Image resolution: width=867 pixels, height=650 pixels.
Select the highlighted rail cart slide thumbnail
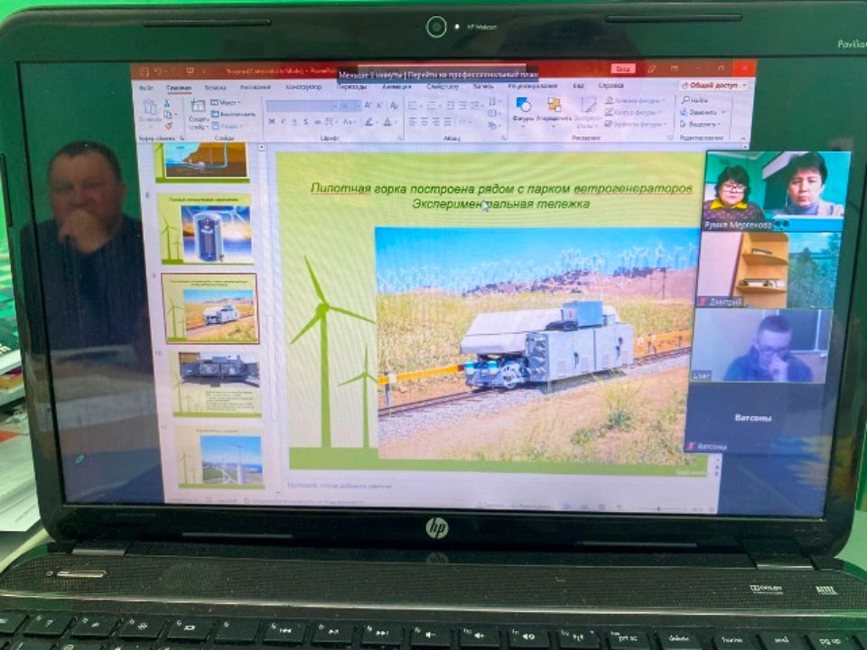(x=210, y=309)
